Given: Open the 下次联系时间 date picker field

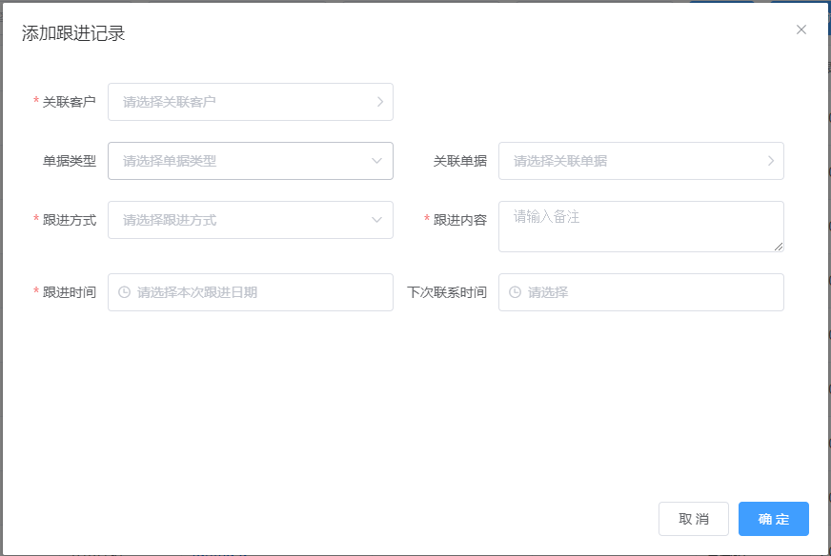Looking at the screenshot, I should click(x=641, y=292).
